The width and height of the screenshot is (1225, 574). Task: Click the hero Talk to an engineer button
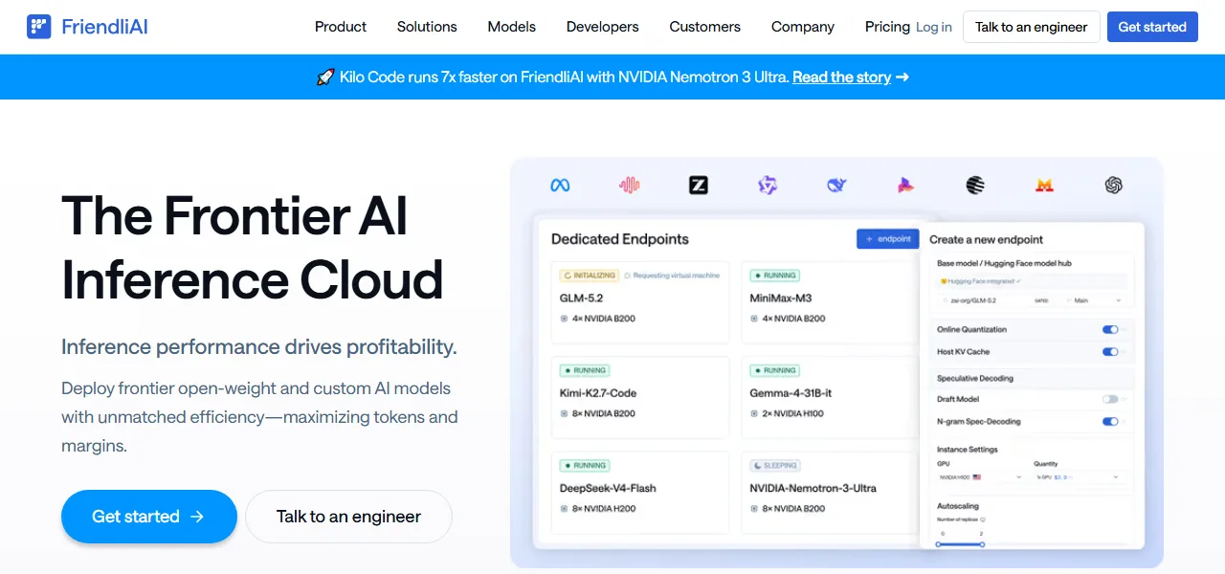point(349,517)
